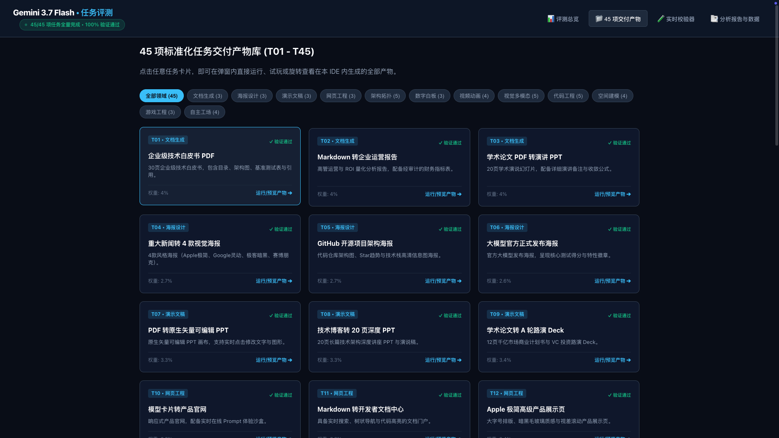Click the 权重: 2.6% label on T06 card
Viewport: 779px width, 438px height.
(499, 281)
